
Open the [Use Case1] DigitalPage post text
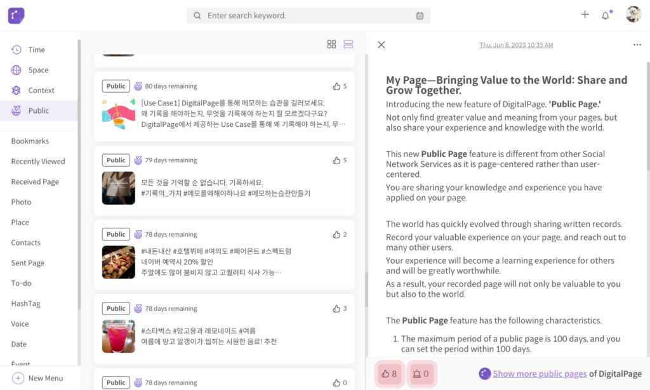coord(243,114)
